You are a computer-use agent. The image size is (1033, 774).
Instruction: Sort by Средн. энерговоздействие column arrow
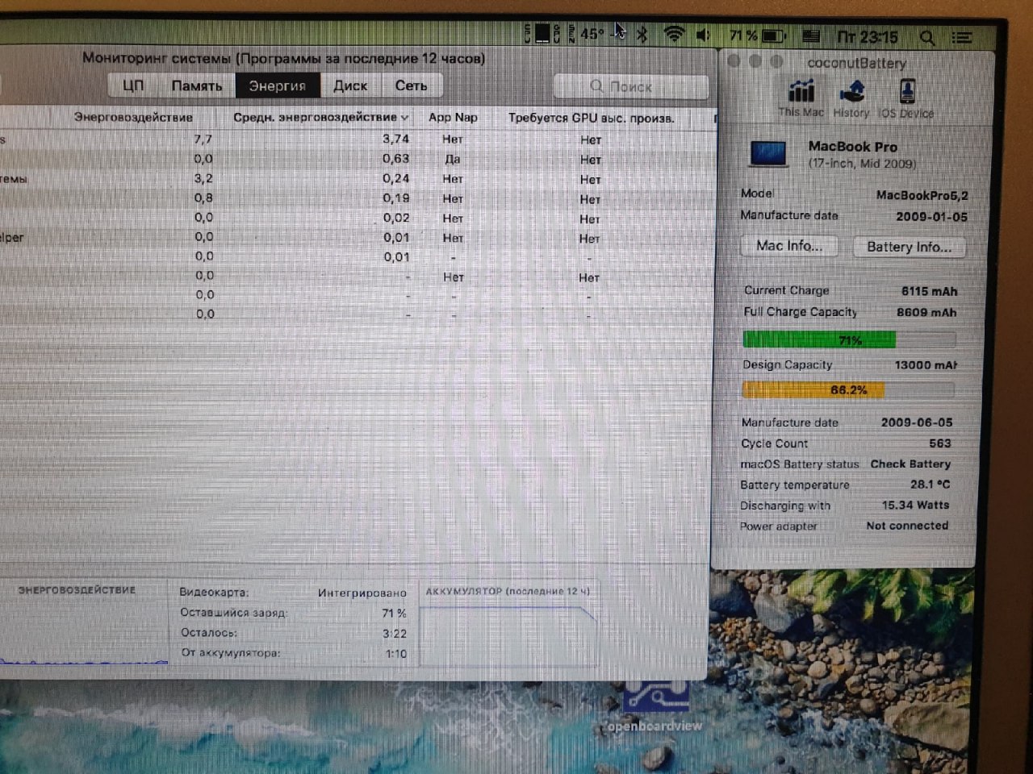pos(404,118)
